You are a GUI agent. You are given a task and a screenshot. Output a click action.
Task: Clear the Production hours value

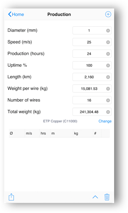click(108, 54)
